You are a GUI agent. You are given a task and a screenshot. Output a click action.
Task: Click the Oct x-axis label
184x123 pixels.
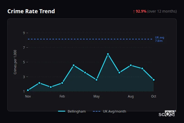[154, 96]
